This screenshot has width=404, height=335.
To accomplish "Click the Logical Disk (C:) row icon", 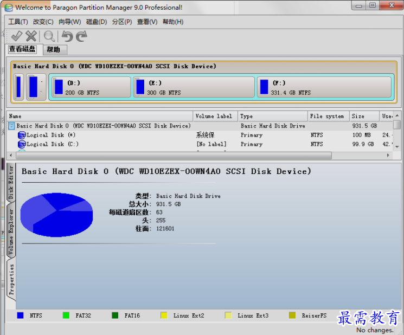I will pyautogui.click(x=22, y=144).
